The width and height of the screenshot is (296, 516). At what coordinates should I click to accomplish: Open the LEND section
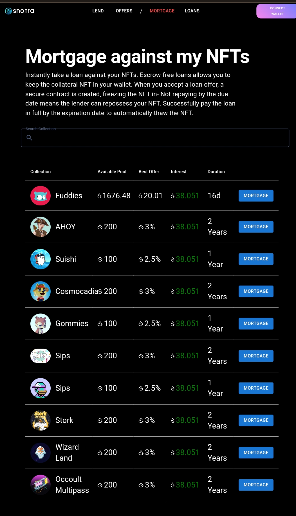98,11
